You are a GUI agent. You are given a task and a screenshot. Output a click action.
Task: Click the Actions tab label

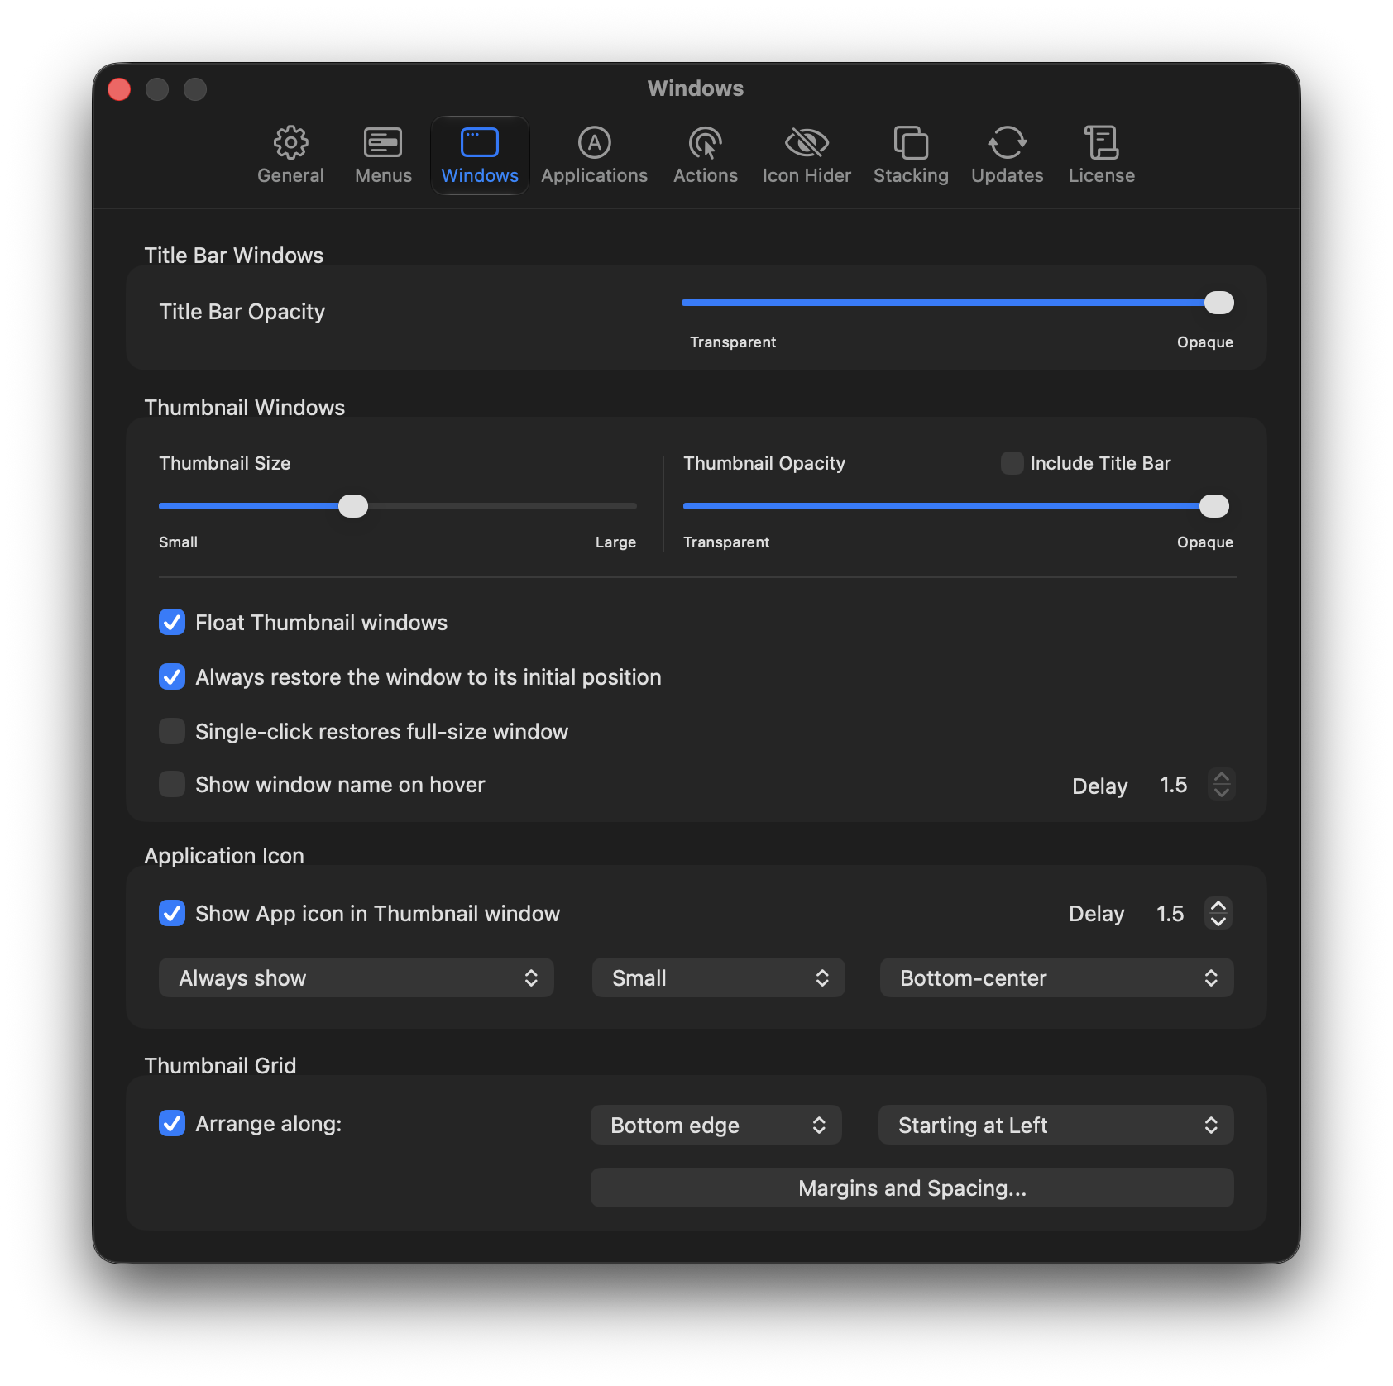point(705,175)
